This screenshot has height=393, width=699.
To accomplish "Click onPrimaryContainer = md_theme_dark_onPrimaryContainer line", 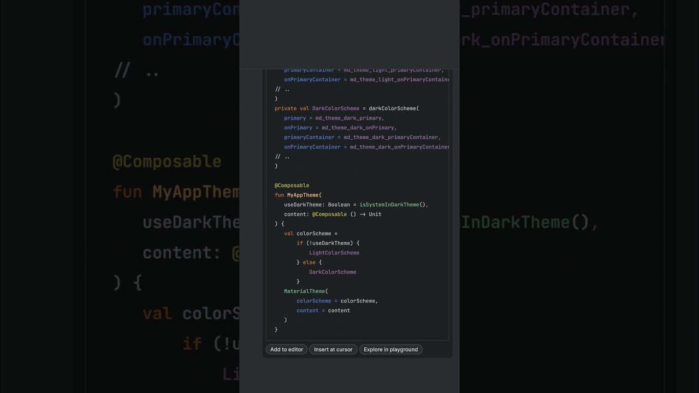I will click(x=366, y=147).
